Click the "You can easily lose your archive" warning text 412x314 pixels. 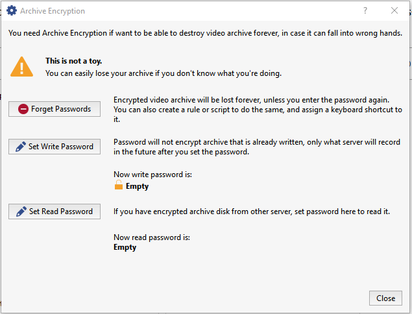click(163, 73)
